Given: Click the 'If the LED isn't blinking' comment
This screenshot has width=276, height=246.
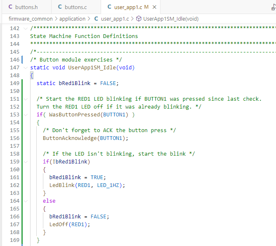Looking at the screenshot, I should [x=119, y=154].
